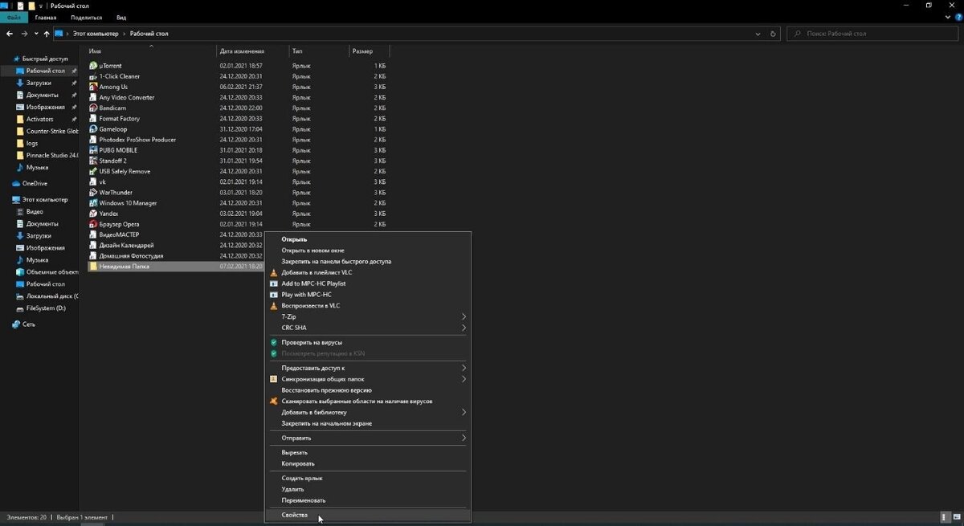Click the Gameloop shortcut icon
The image size is (964, 526).
coord(93,129)
